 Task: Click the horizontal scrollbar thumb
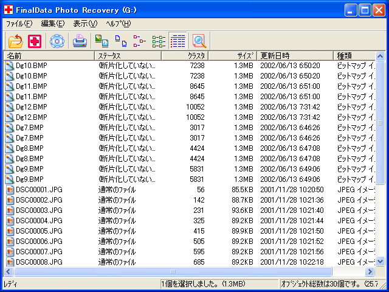(173, 272)
